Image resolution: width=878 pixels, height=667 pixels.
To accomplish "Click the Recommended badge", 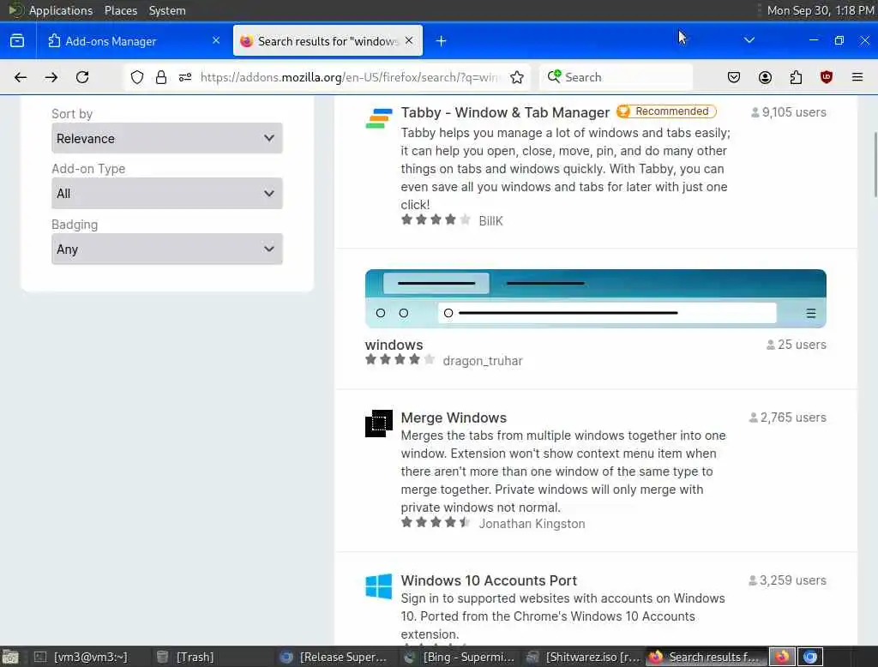I will [x=666, y=111].
